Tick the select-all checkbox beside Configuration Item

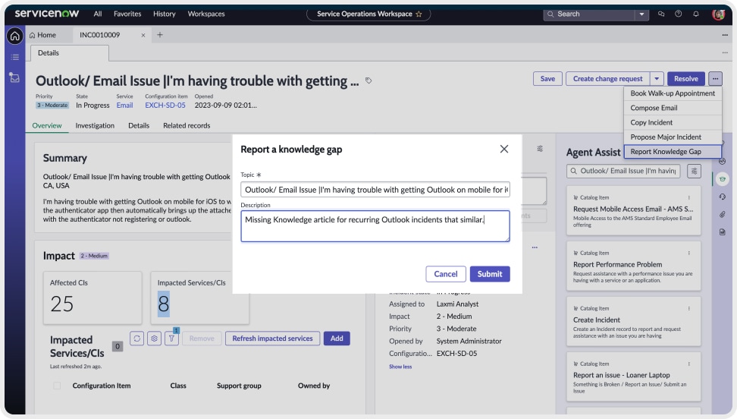pyautogui.click(x=58, y=386)
